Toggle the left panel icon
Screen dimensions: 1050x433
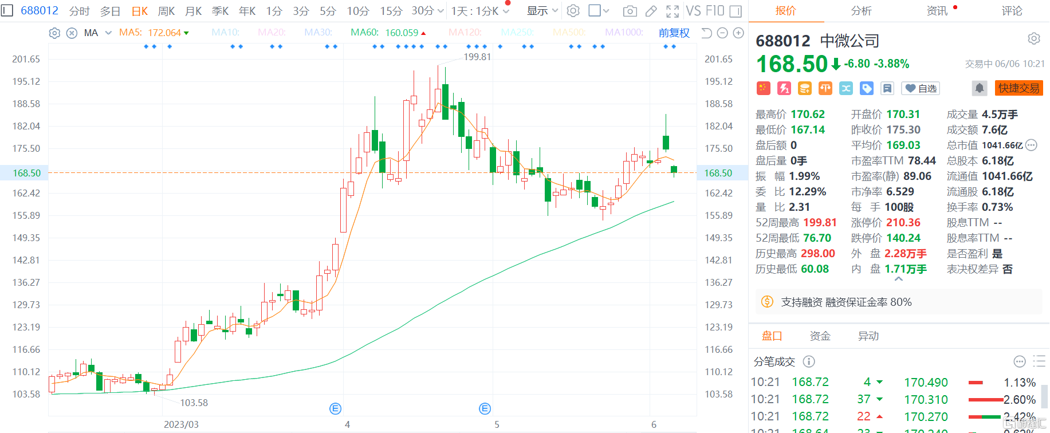[x=7, y=11]
